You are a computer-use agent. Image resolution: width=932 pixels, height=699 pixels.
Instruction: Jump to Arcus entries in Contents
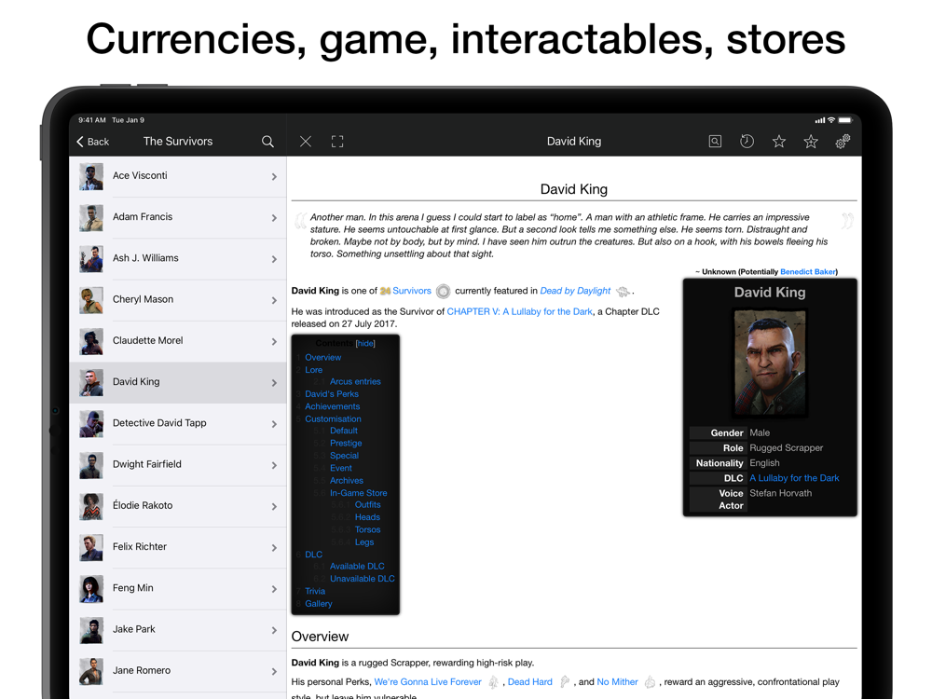[x=355, y=381]
